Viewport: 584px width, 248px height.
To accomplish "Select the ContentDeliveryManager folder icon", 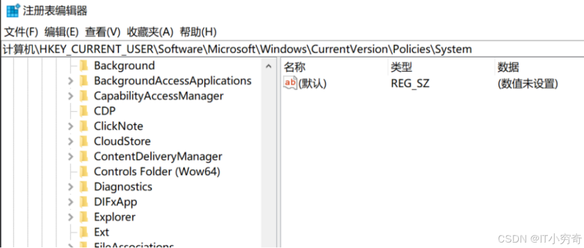I will pos(84,156).
